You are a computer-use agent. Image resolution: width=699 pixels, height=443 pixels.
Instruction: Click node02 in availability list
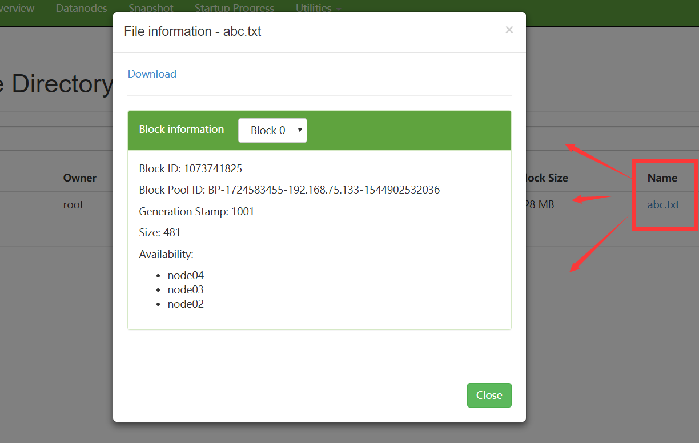186,304
